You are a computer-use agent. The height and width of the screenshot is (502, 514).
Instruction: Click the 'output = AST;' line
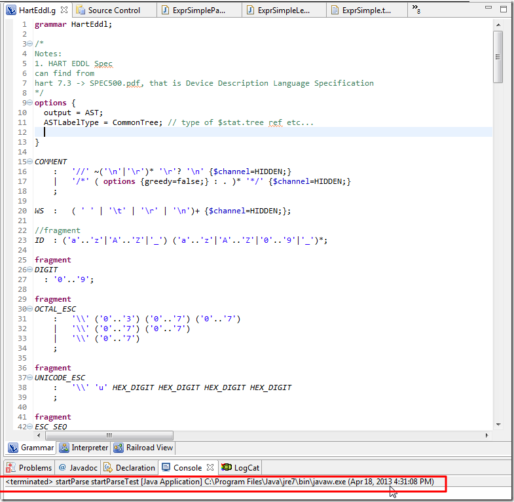click(73, 113)
